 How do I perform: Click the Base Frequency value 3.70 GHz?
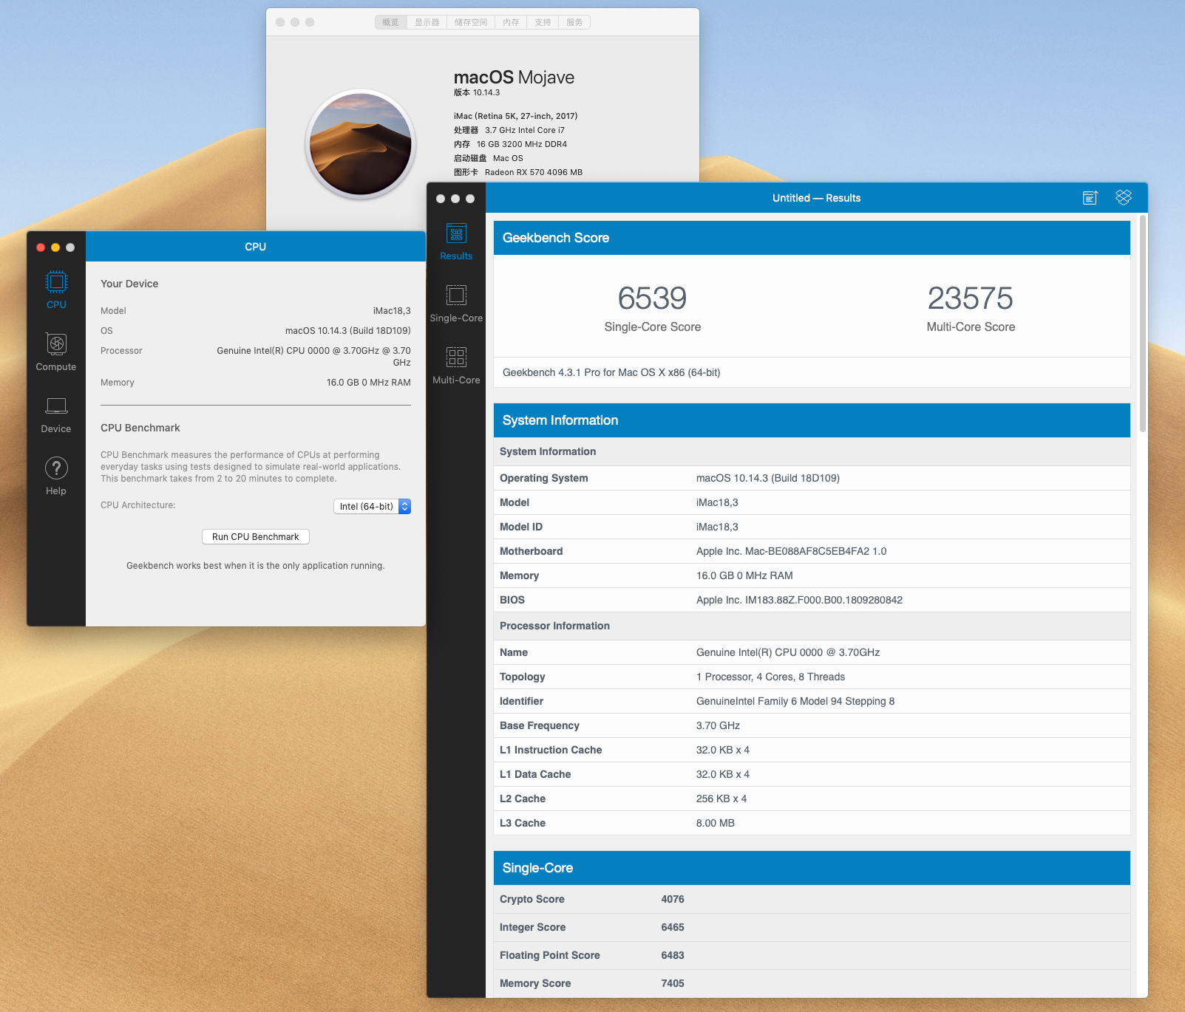point(718,725)
